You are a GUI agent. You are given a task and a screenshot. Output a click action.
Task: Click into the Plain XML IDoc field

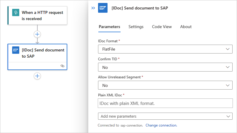(165, 103)
